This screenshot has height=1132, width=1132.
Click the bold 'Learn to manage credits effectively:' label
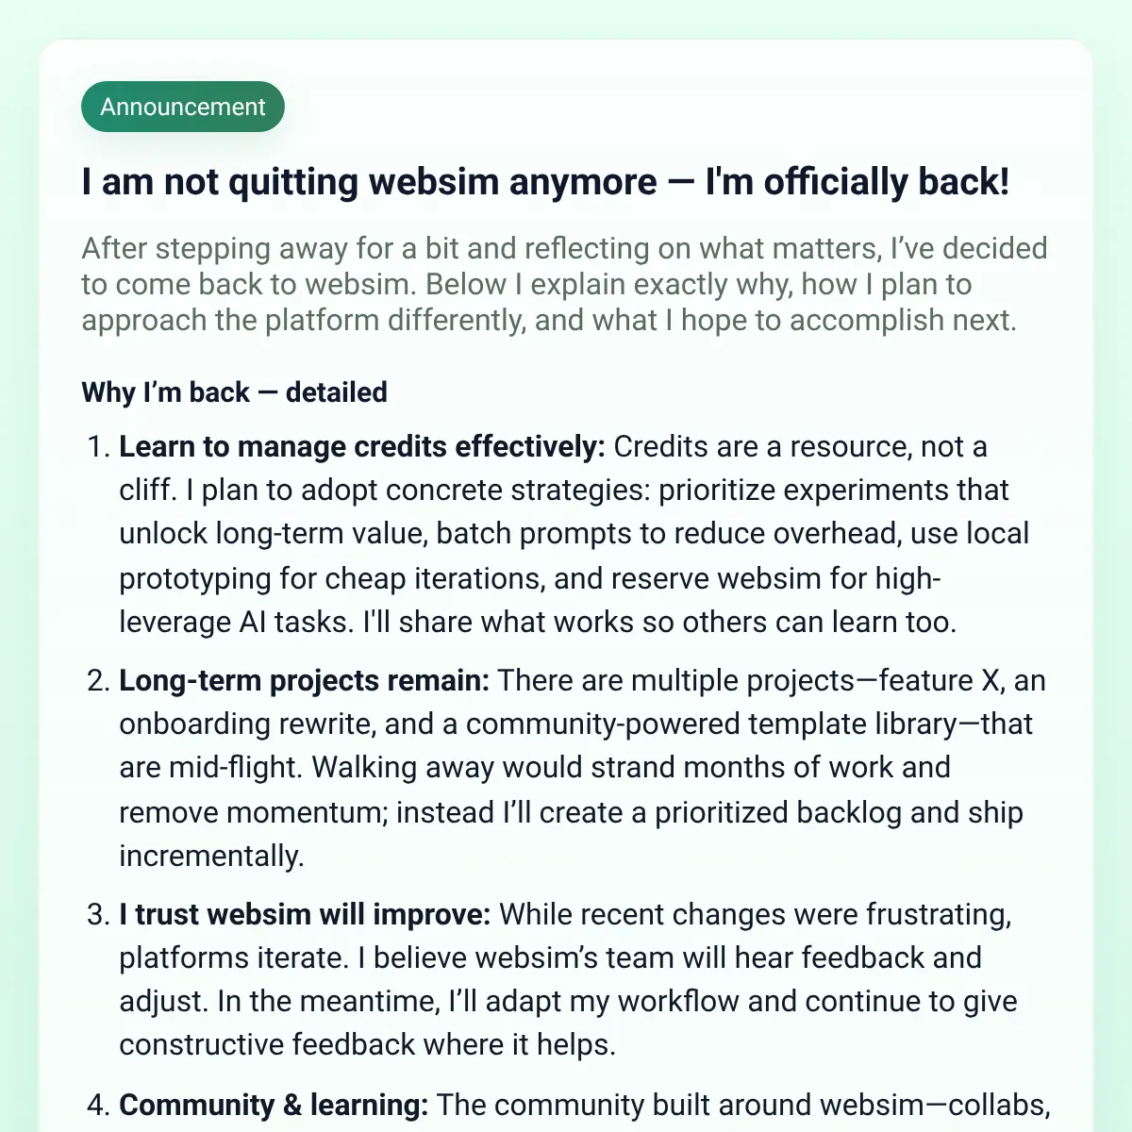pyautogui.click(x=362, y=446)
